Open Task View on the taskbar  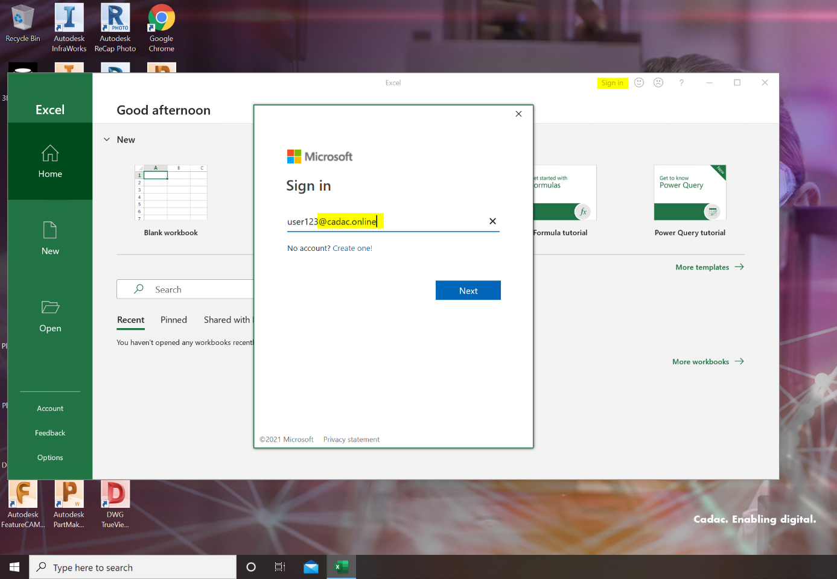[280, 567]
